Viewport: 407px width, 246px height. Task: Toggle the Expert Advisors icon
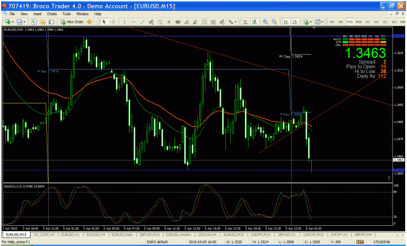pos(90,22)
